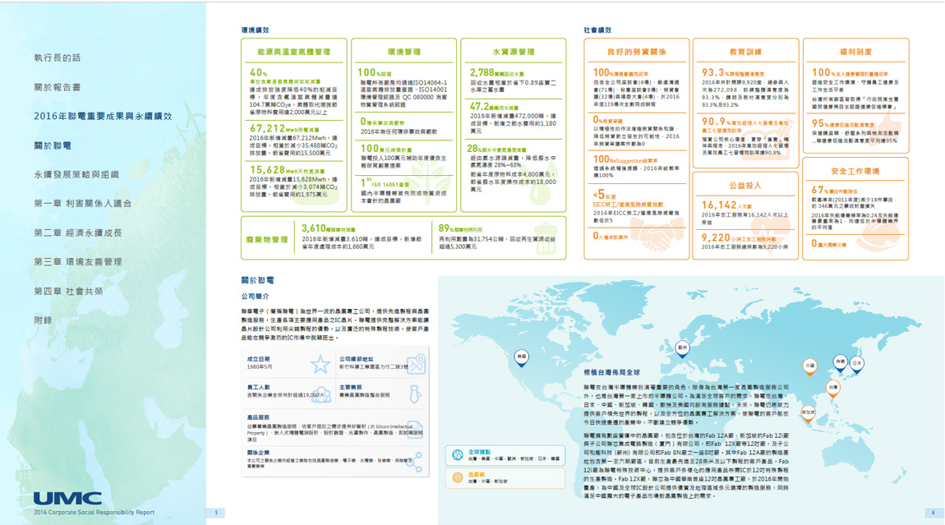945x525 pixels.
Task: Select the orange 新加坡 map pin
Action: (x=809, y=413)
